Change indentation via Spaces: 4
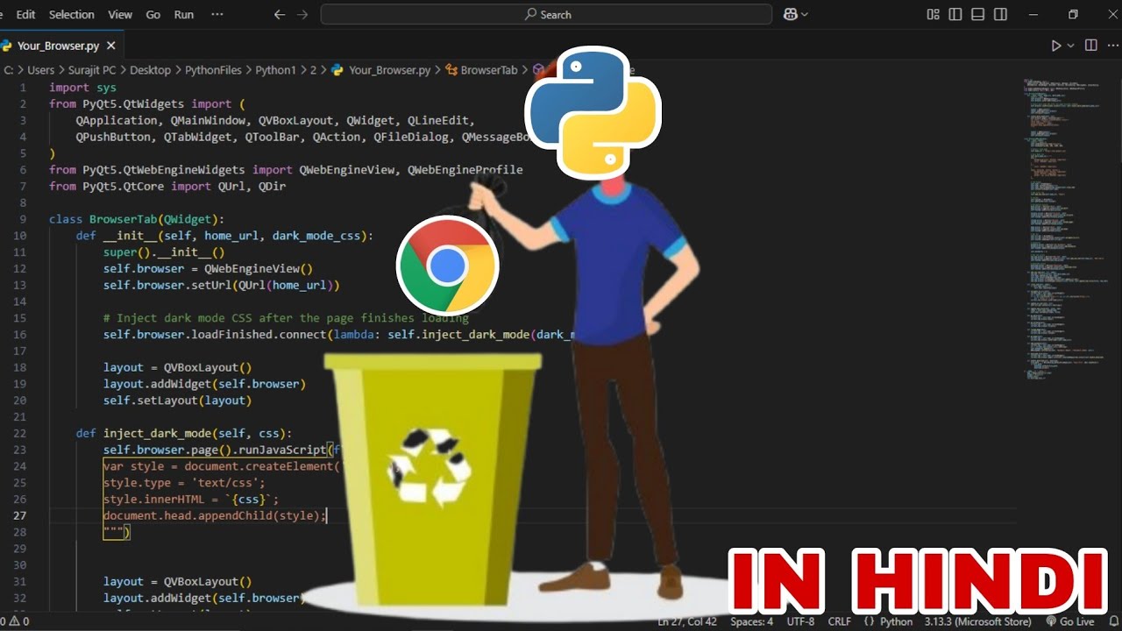Image resolution: width=1122 pixels, height=631 pixels. [752, 621]
